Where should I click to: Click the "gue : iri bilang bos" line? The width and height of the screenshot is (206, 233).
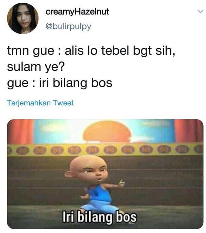pyautogui.click(x=60, y=83)
